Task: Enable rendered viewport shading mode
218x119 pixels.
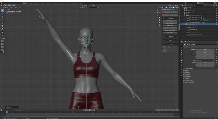Action: (x=177, y=7)
